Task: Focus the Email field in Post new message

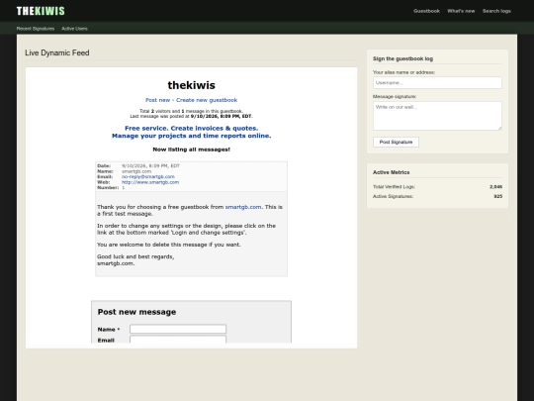Action: [x=178, y=340]
